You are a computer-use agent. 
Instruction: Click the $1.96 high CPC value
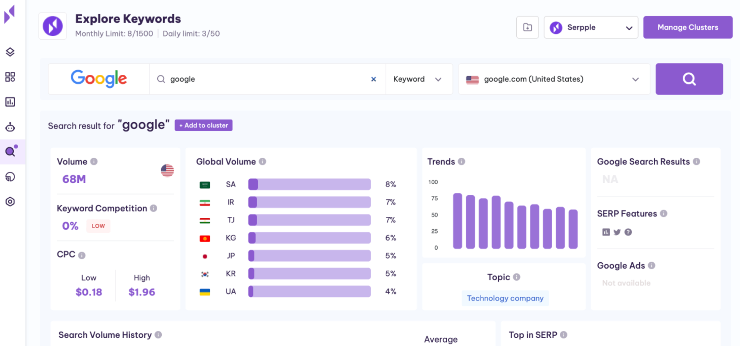142,292
